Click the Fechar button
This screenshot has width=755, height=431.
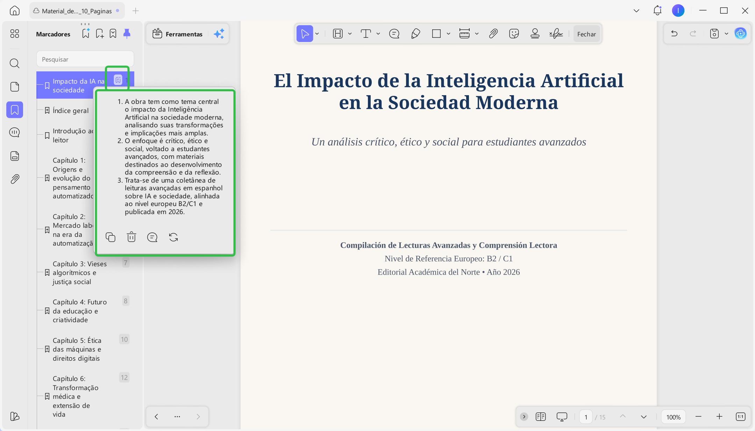point(586,34)
